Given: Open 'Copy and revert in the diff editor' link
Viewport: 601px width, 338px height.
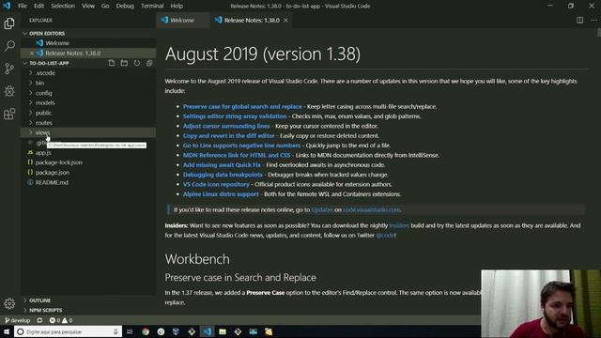Looking at the screenshot, I should click(x=229, y=135).
